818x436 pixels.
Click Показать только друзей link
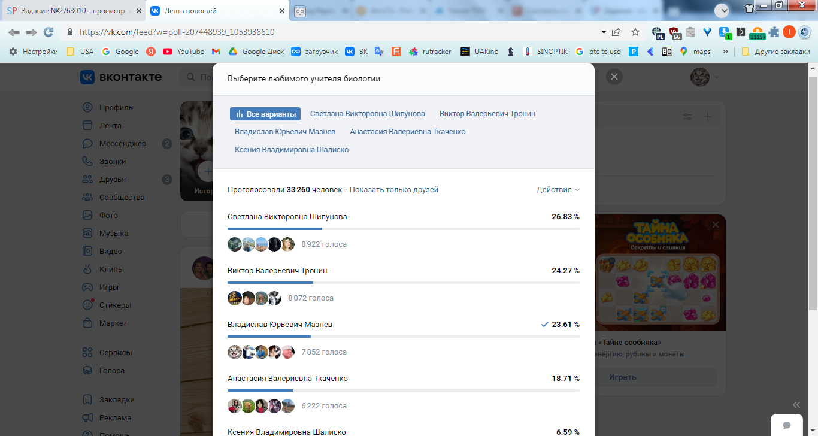click(x=394, y=190)
